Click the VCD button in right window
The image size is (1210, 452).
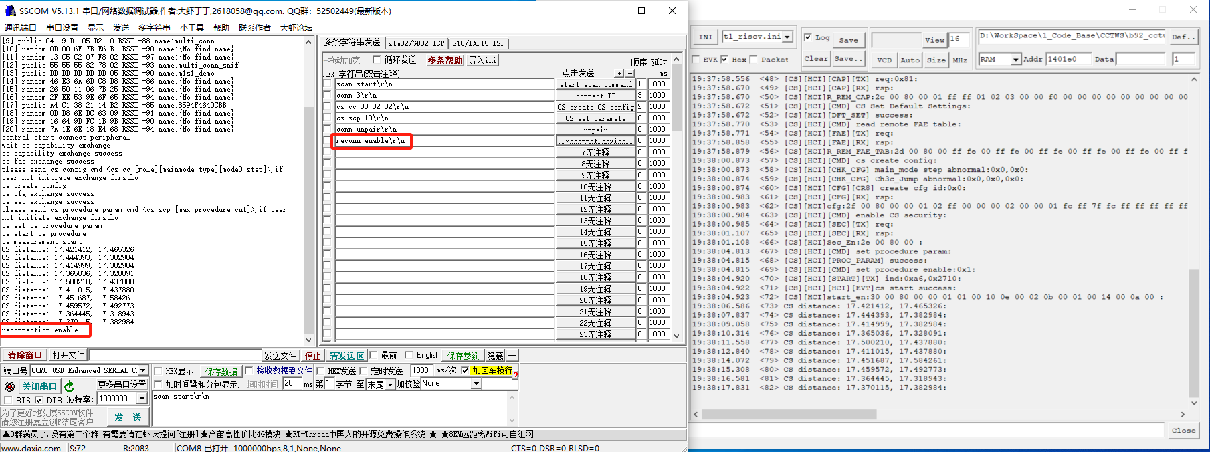click(x=884, y=60)
